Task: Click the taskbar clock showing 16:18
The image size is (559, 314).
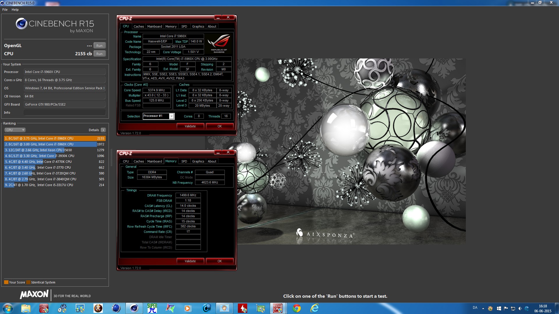Action: [x=543, y=308]
